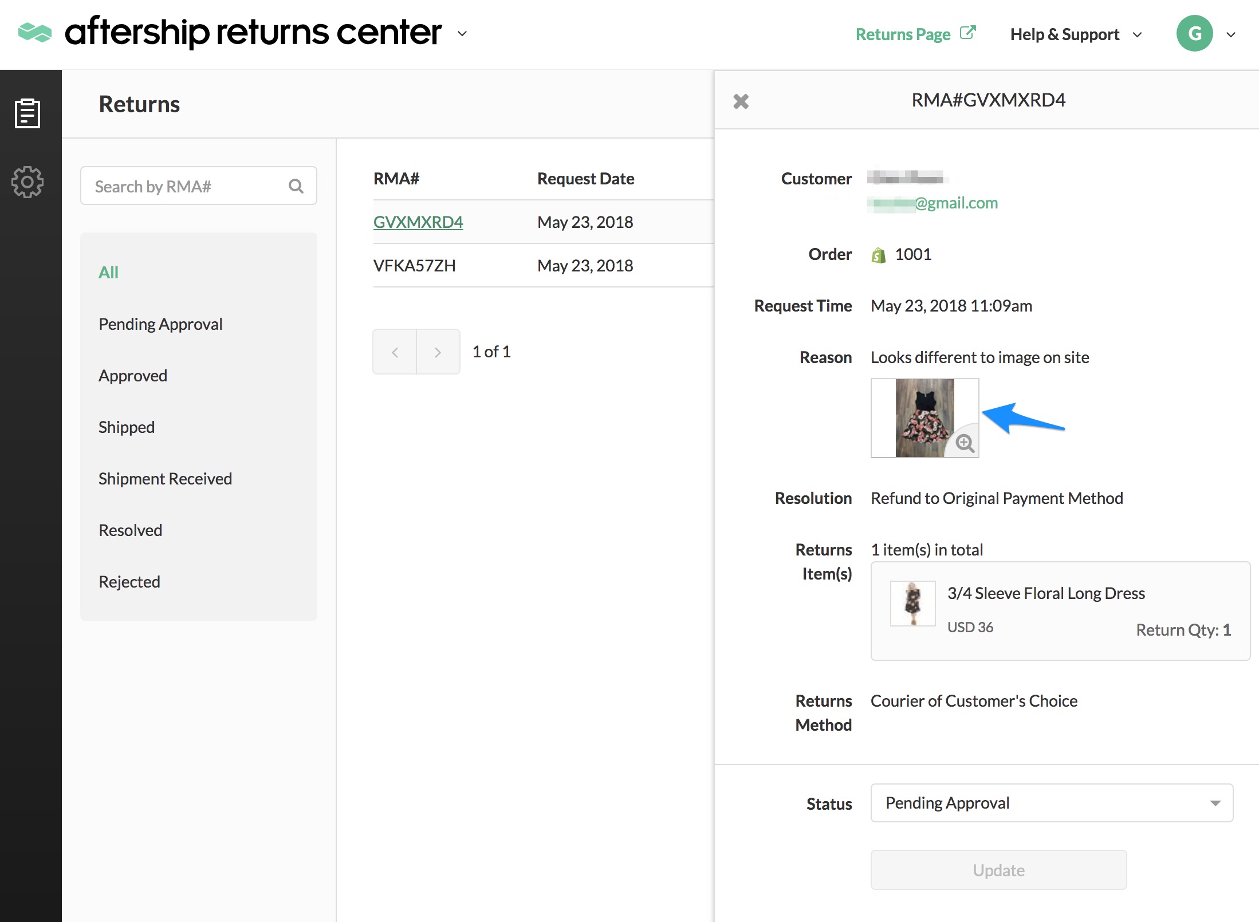This screenshot has width=1259, height=922.
Task: Show Rejected returns
Action: point(129,582)
